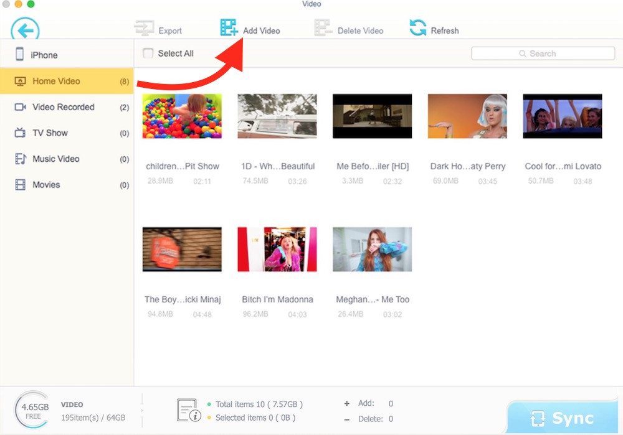Click the Music Video icon
Screen dimensions: 623x435
21,159
